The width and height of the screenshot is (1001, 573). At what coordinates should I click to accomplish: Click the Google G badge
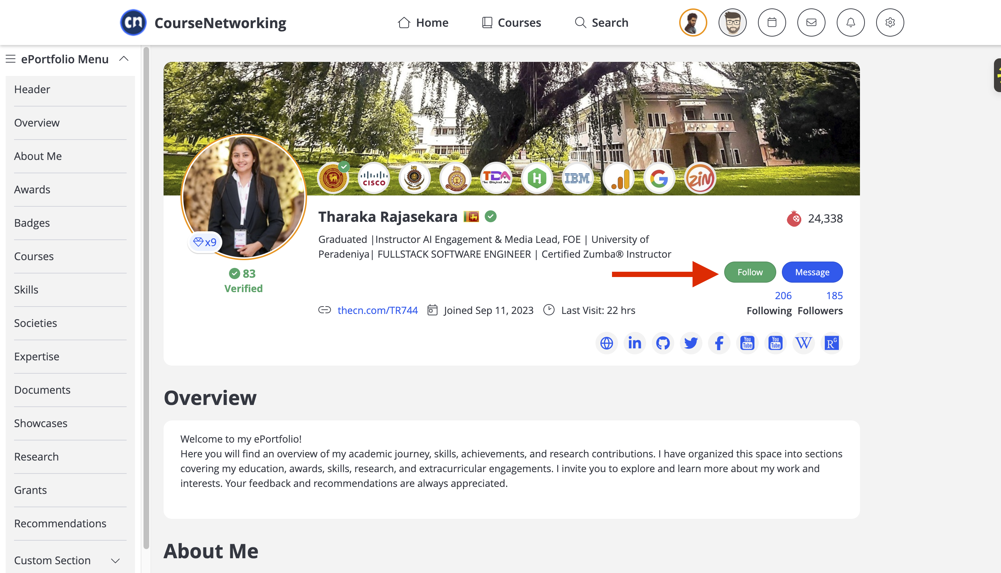pos(659,178)
